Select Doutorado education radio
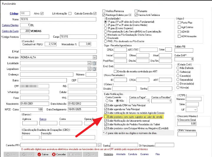Image resolution: width=212 pixels, height=157 pixels. click(x=105, y=38)
